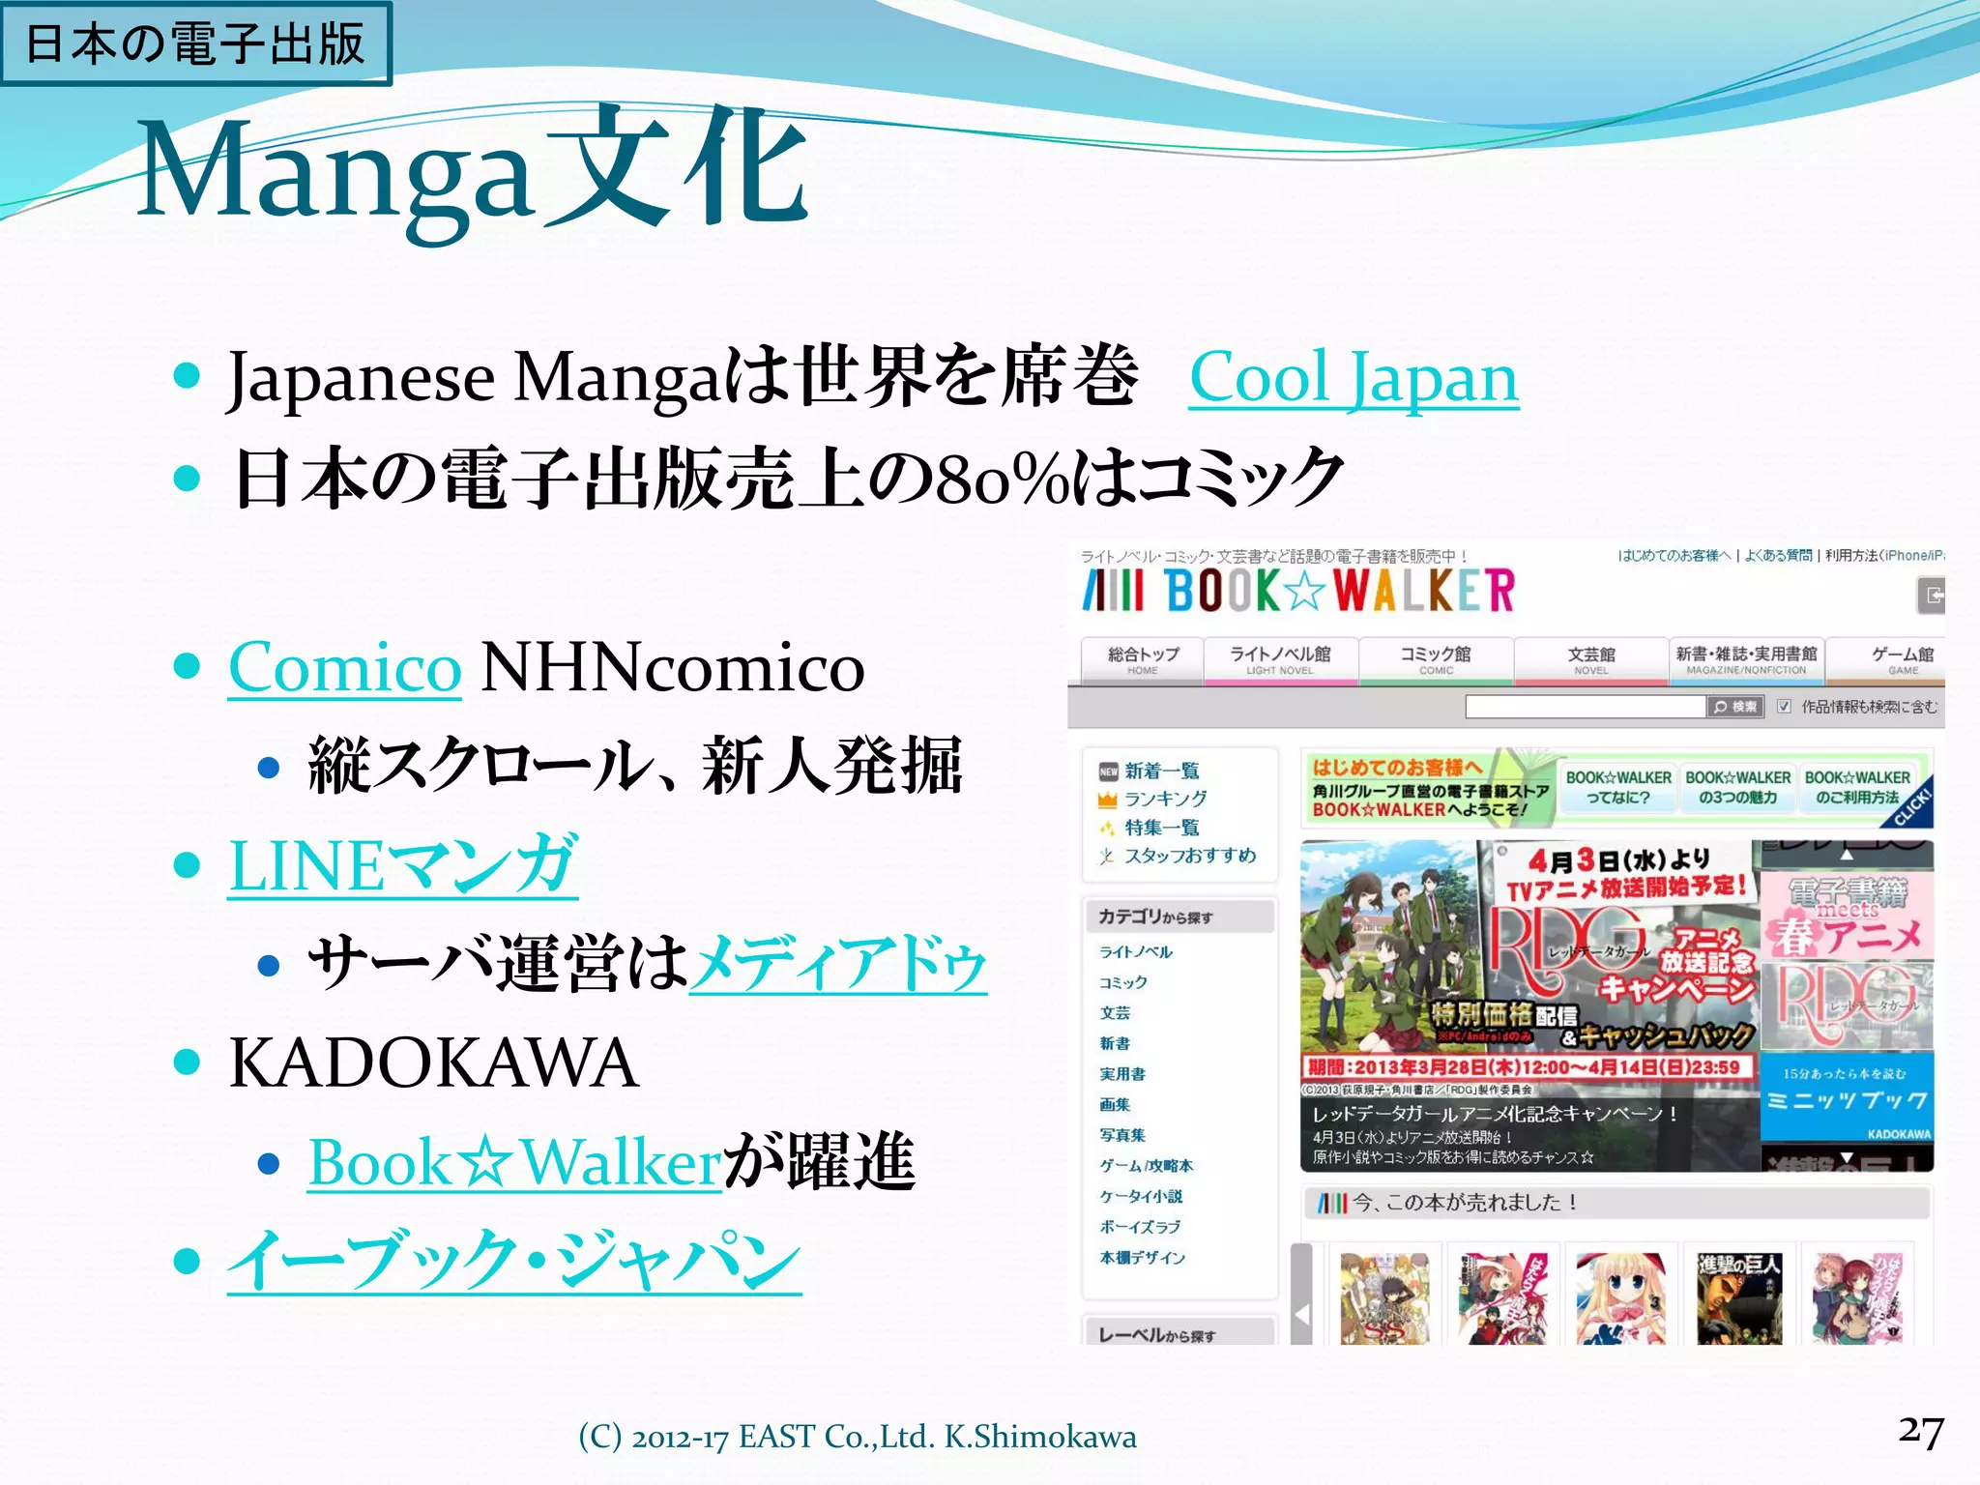The width and height of the screenshot is (1980, 1485).
Task: Open the 電子書籍 meets 春アニメ side banner
Action: pos(1847,914)
